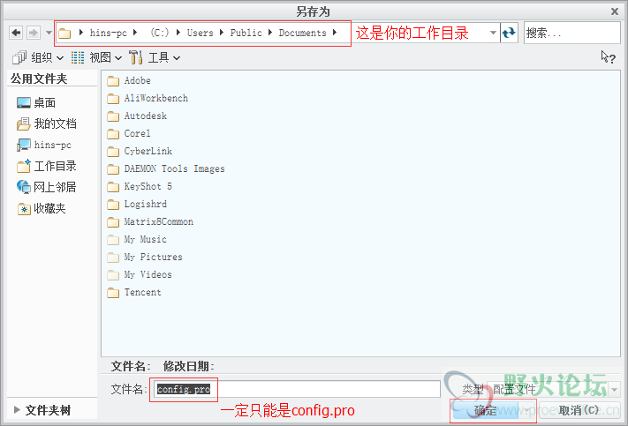Open the 视图 menu
The image size is (628, 426).
[x=96, y=58]
